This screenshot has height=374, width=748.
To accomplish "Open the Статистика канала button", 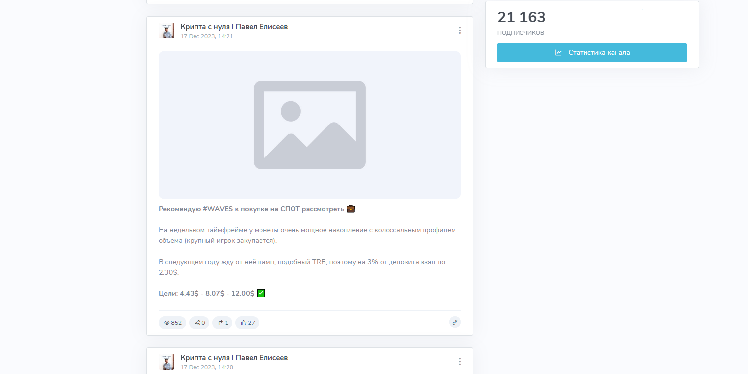I will [592, 53].
